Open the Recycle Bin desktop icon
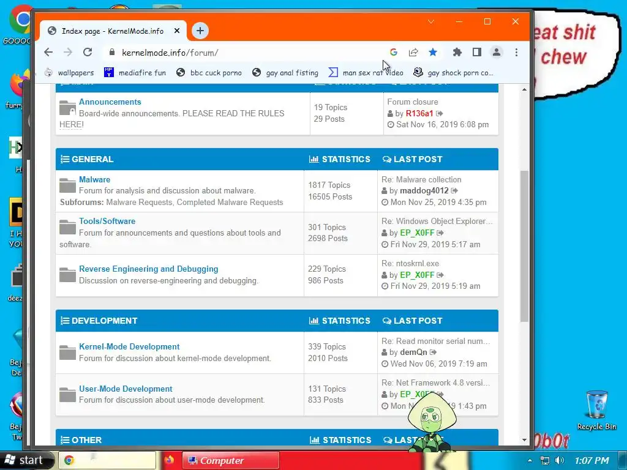This screenshot has width=627, height=470. pos(596,411)
